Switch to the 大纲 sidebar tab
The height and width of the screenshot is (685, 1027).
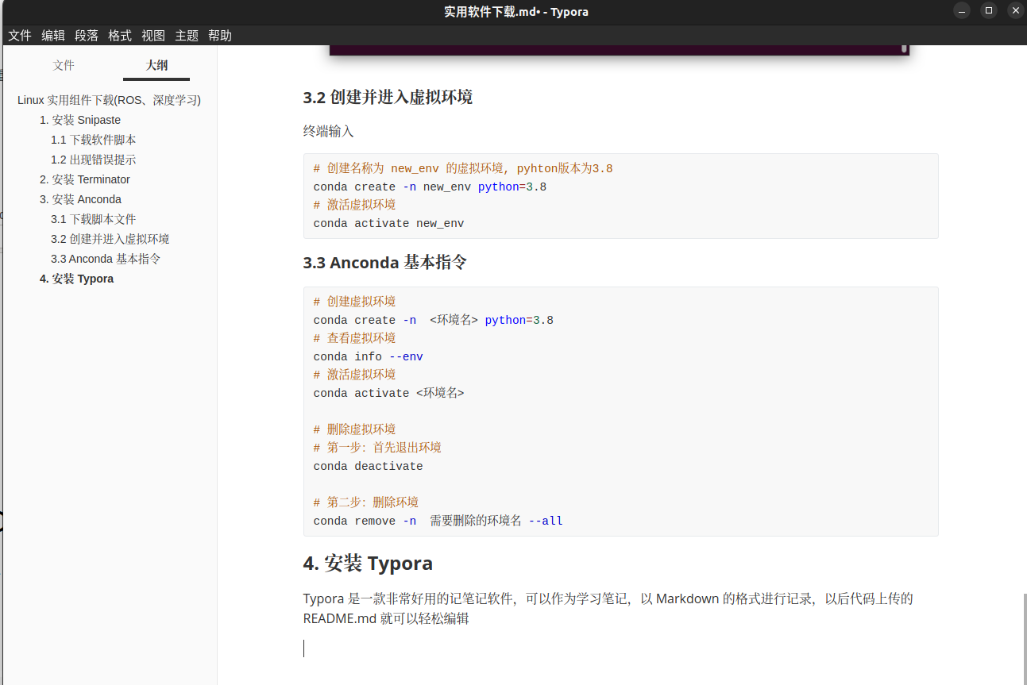[156, 65]
